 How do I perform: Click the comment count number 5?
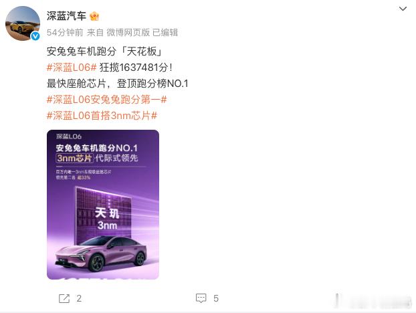click(x=216, y=298)
